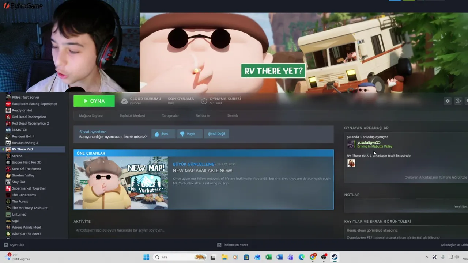Click the REMATCH game icon
Screen dimensions: 468x263
point(8,130)
